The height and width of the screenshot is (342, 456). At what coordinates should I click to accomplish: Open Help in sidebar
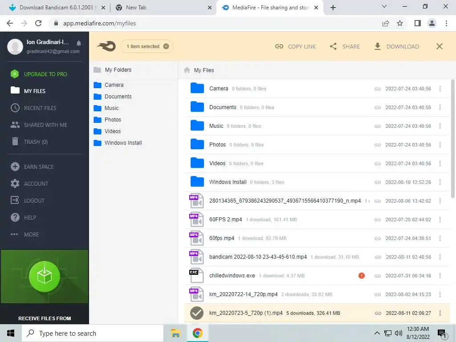tap(23, 217)
